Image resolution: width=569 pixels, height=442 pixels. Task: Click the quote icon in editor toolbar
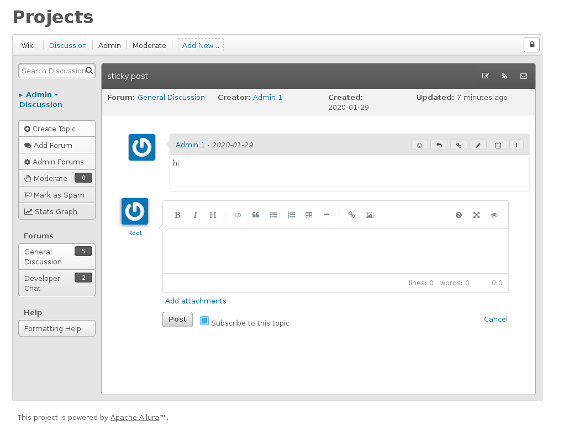pos(256,215)
